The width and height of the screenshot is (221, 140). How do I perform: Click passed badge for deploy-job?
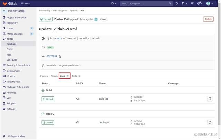tap(48, 122)
